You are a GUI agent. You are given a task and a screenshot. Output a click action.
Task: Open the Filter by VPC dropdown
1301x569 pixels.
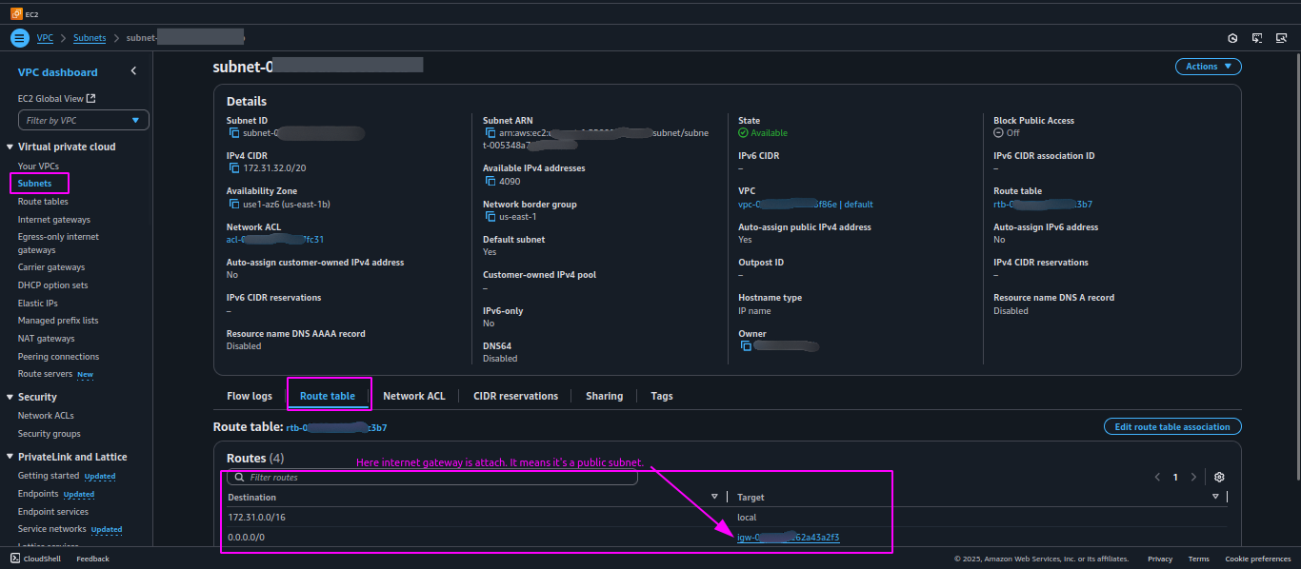click(84, 120)
